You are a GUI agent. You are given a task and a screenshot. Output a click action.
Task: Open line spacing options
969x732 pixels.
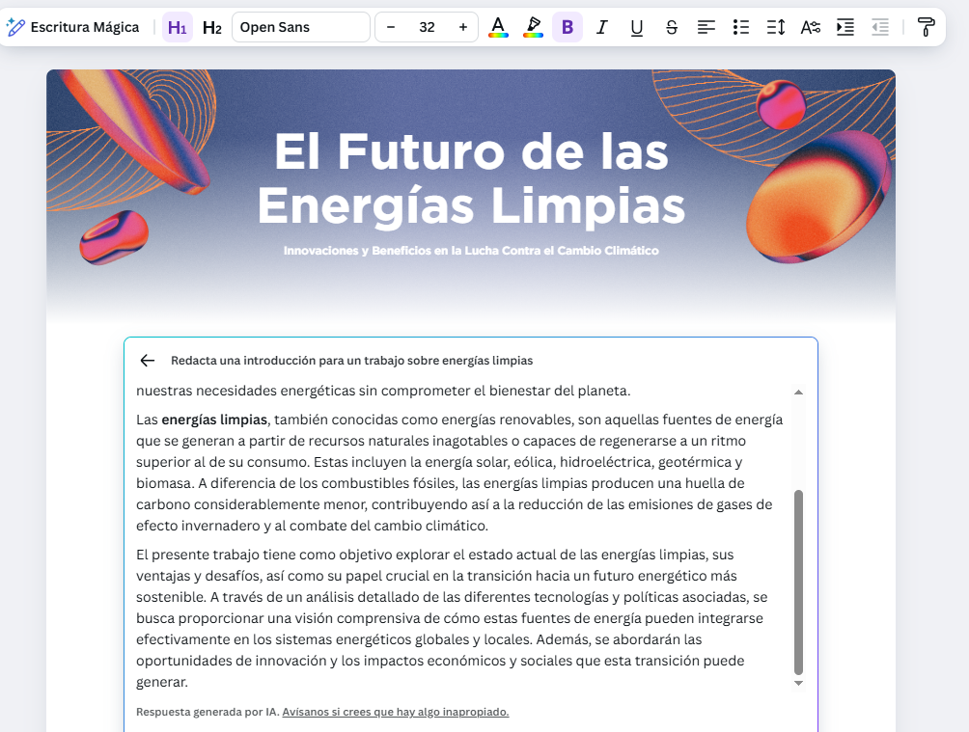(x=776, y=27)
